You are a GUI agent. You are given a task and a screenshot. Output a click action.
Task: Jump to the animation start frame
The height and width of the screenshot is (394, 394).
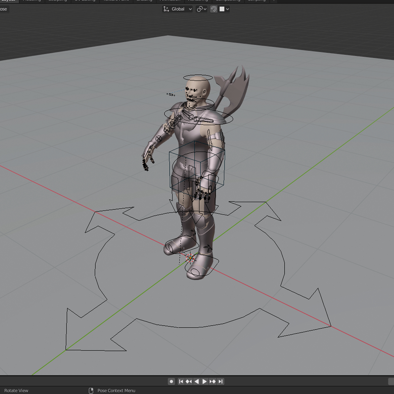point(181,381)
